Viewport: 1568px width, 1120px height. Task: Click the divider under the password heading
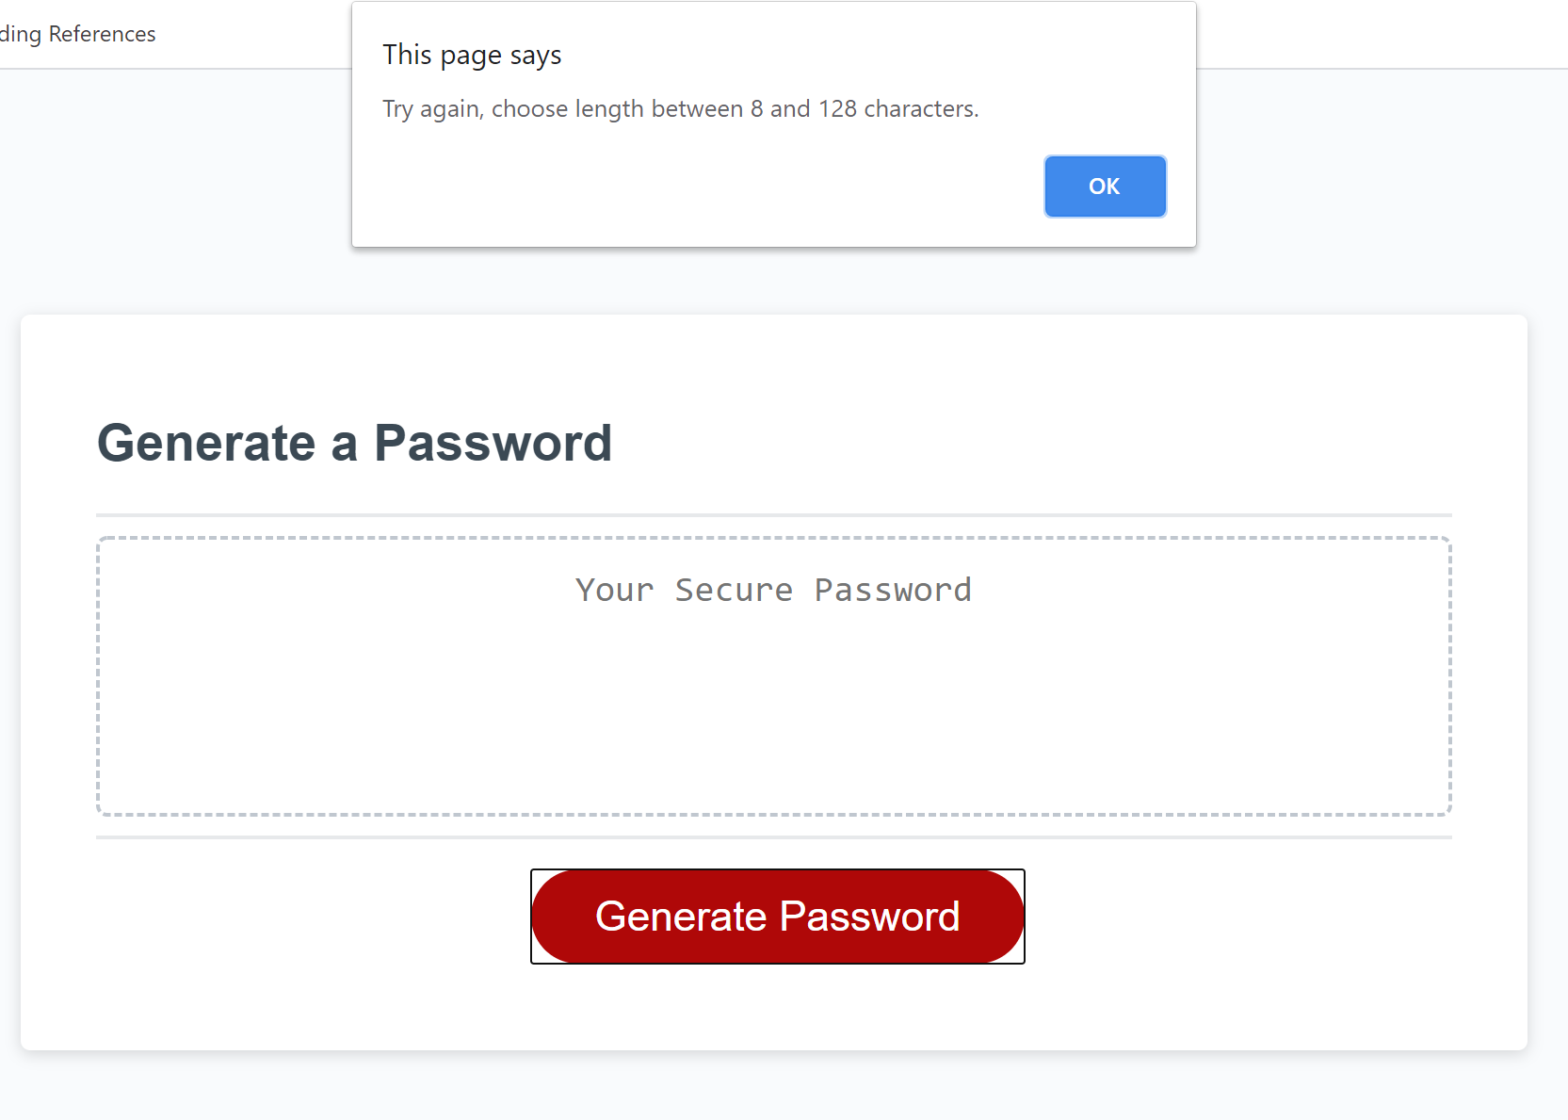[x=774, y=513]
